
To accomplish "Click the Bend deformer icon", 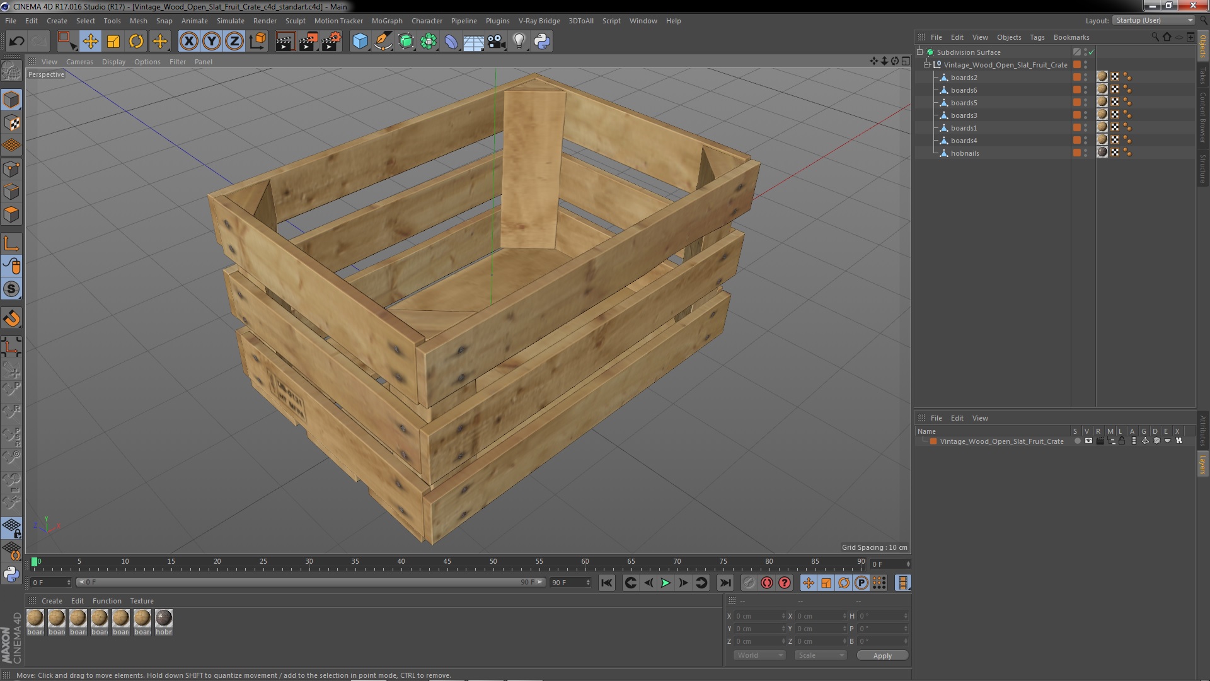I will 451,42.
